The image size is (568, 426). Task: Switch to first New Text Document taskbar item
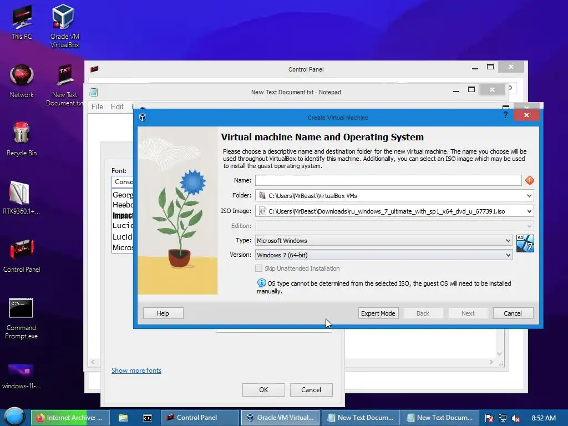tap(361, 418)
